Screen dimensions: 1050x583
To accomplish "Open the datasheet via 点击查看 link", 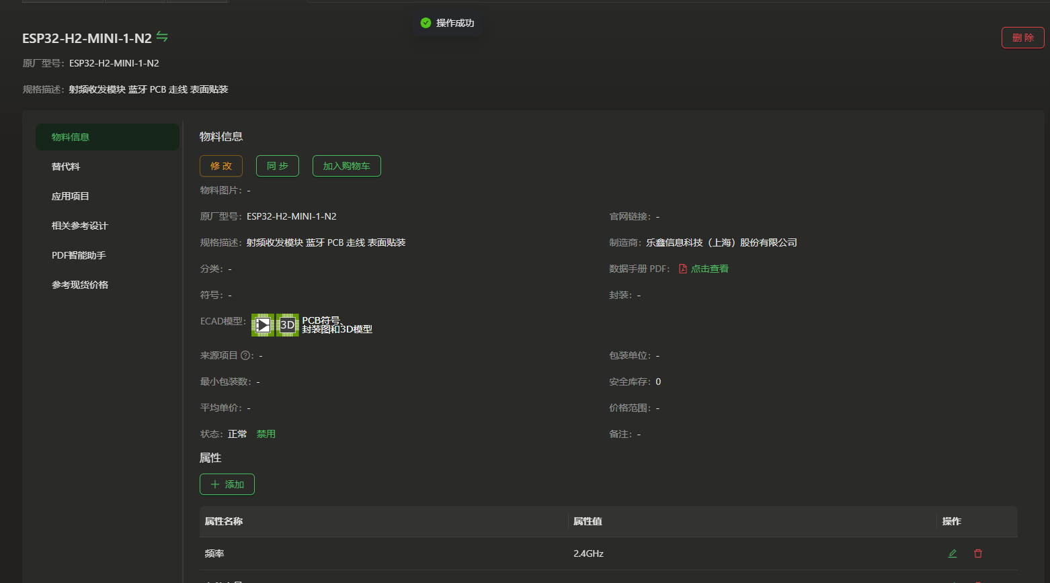I will [x=710, y=269].
